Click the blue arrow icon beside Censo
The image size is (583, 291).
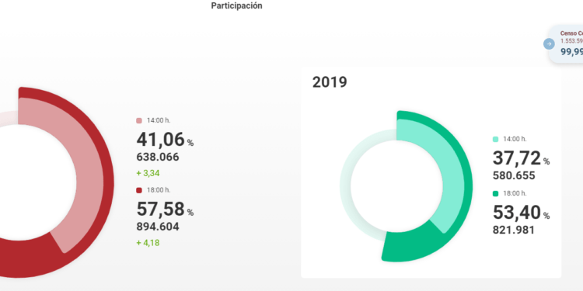tap(549, 43)
